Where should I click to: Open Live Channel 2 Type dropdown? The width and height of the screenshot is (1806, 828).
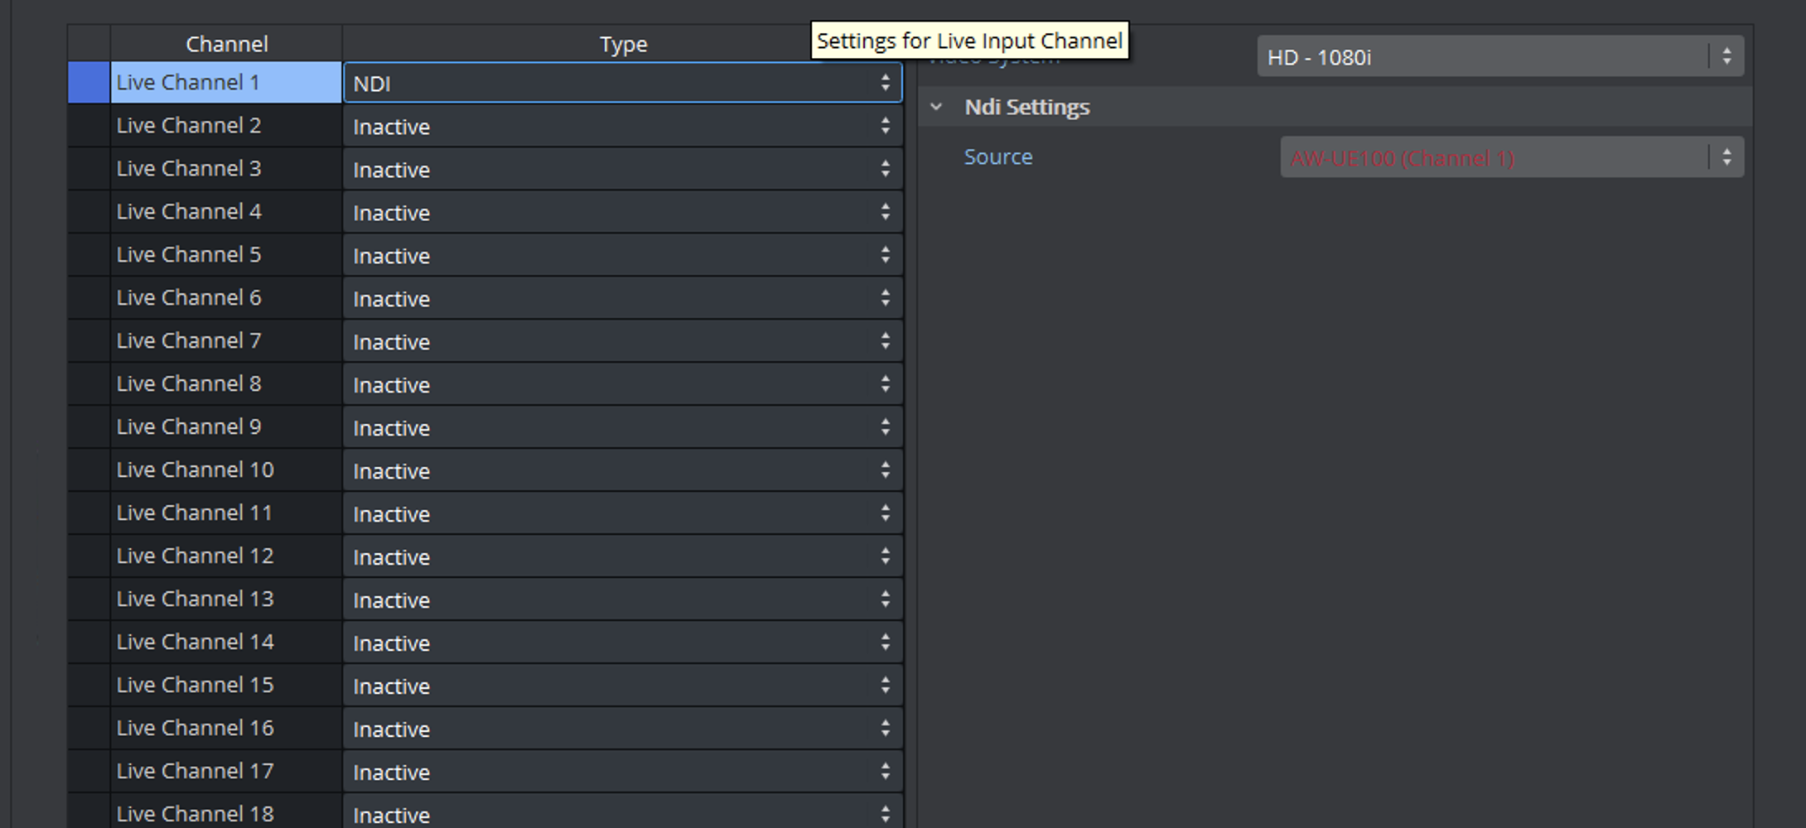pyautogui.click(x=621, y=127)
